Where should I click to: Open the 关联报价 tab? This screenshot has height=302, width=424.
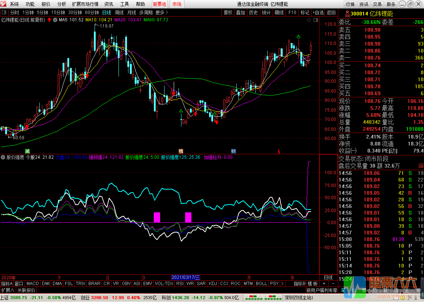click(26, 290)
